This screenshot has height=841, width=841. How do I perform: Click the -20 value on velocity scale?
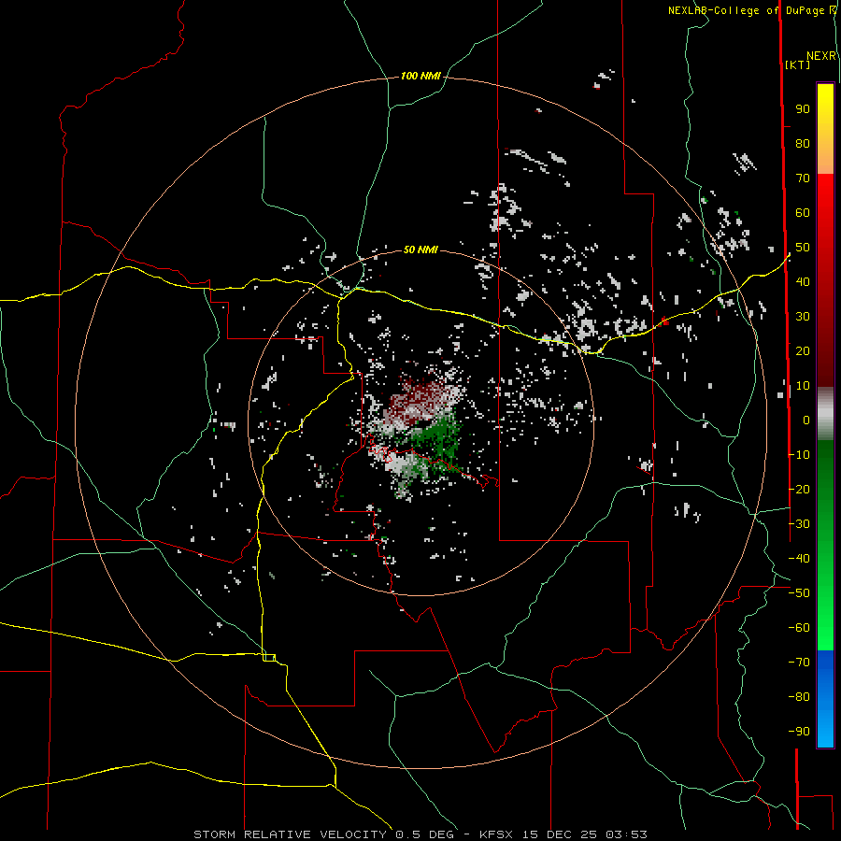[x=799, y=489]
